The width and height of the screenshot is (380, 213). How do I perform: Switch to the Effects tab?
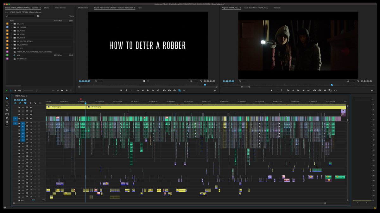(47, 8)
